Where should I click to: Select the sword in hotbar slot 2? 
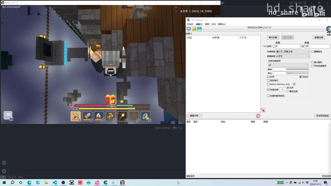(x=87, y=117)
